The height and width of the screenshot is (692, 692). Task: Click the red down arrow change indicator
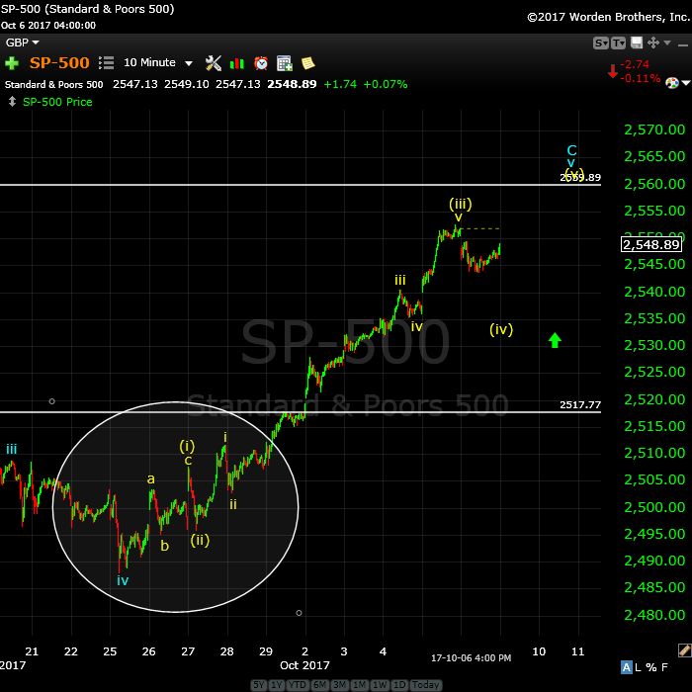coord(612,71)
